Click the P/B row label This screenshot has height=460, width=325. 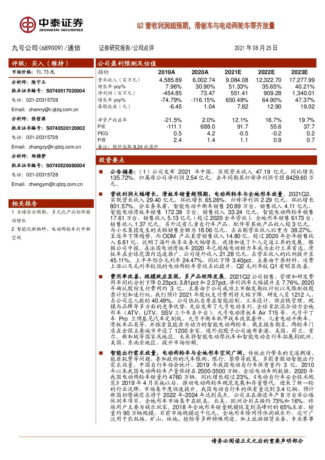pyautogui.click(x=102, y=140)
